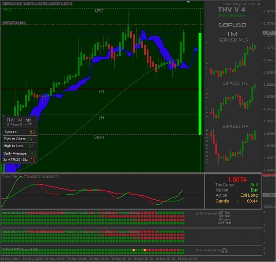The width and height of the screenshot is (276, 262).
Task: Open the GBPUSD H1 mini chart
Action: point(233,103)
